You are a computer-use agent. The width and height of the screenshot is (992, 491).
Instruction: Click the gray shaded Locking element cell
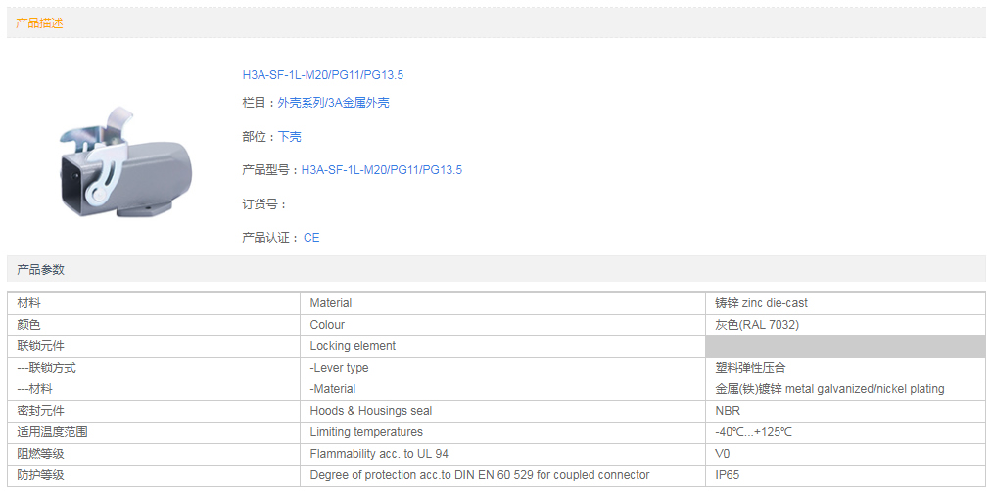[x=844, y=346]
